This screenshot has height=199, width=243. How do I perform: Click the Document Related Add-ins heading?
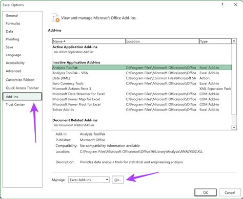(x=75, y=120)
